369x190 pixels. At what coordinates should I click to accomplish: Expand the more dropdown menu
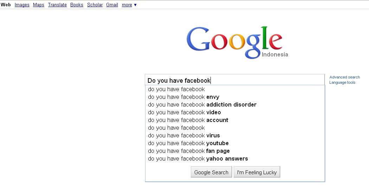point(129,5)
